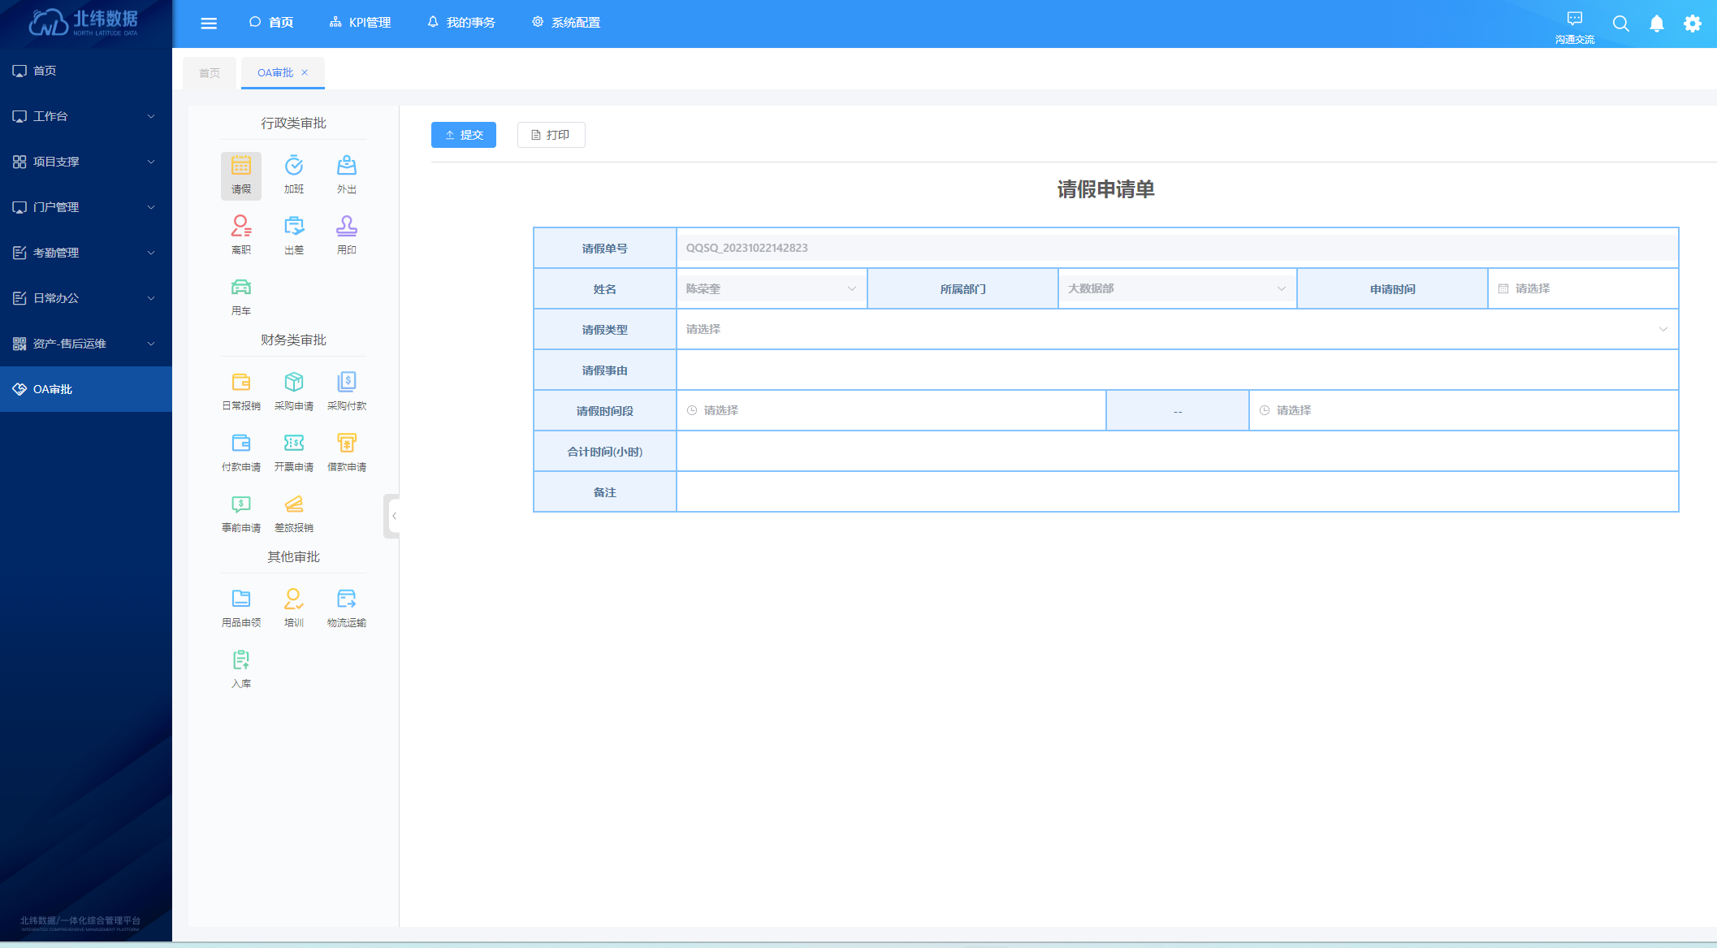1717x948 pixels.
Task: Close the OA审批 tab
Action: 305,72
